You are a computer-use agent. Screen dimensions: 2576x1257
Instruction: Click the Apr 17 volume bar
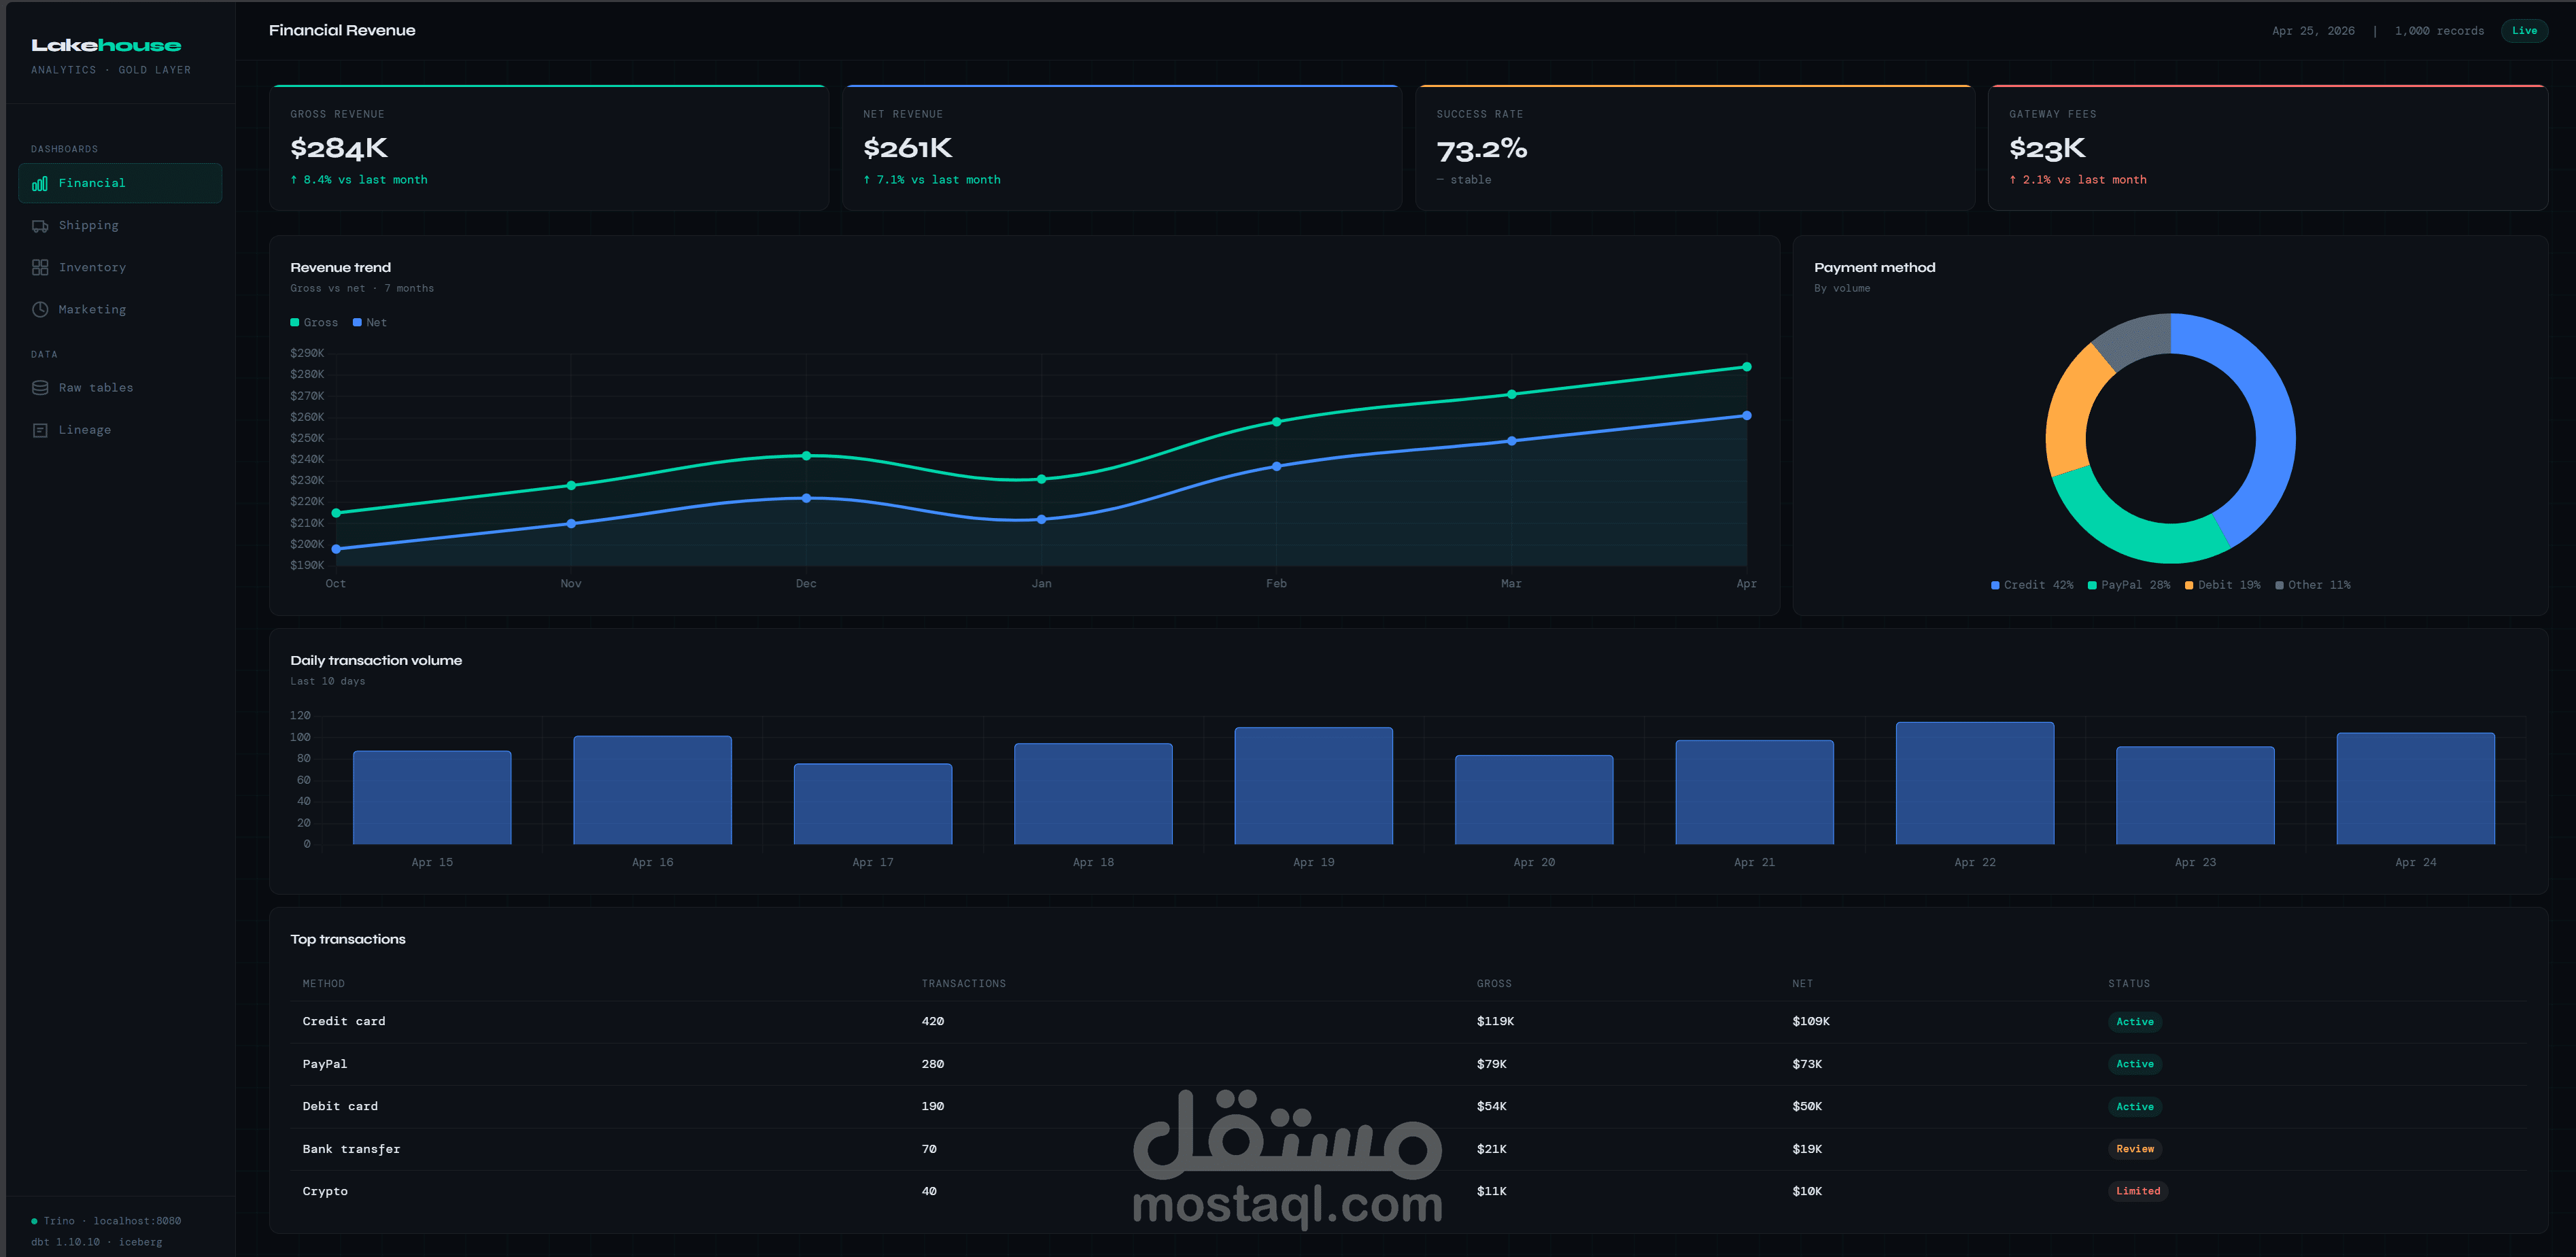[x=873, y=804]
